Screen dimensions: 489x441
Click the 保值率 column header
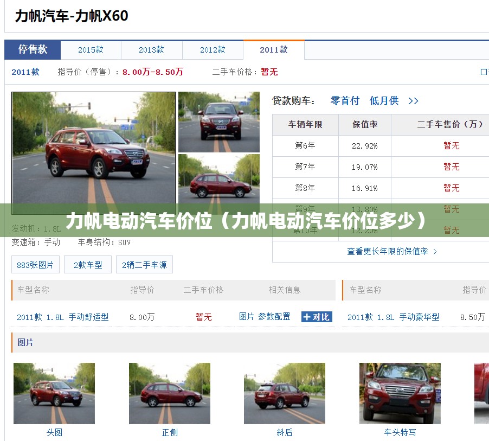365,125
